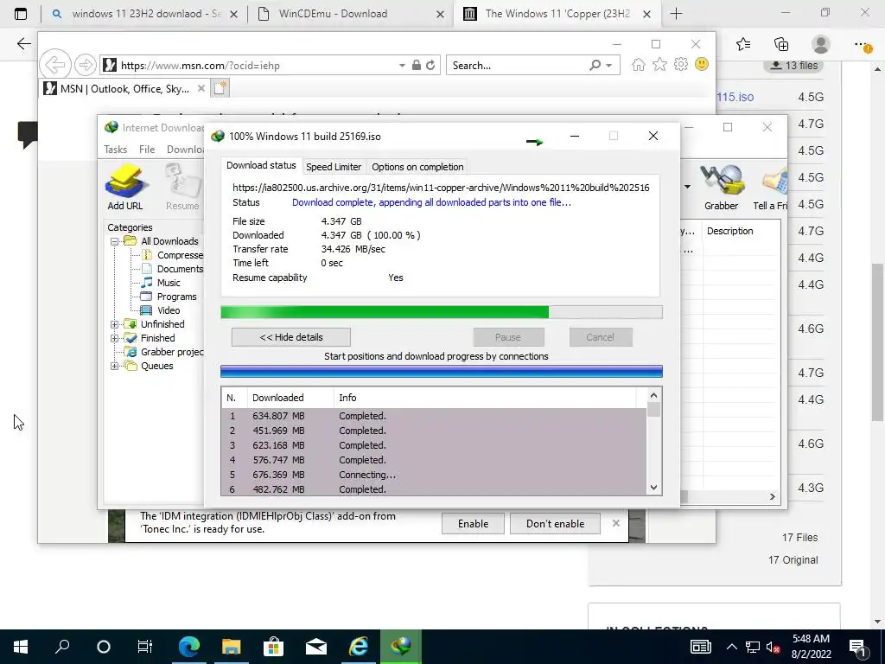This screenshot has height=664, width=885.
Task: Open IE settings gear icon
Action: tap(681, 65)
